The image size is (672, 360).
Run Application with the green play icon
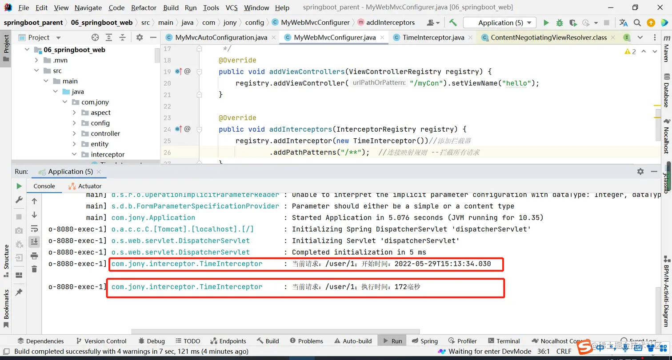pos(546,23)
